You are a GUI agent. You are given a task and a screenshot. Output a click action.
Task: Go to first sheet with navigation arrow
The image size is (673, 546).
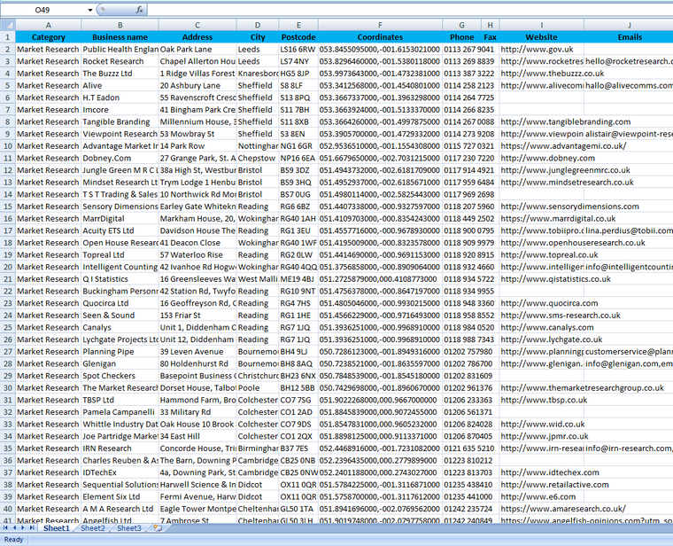tap(5, 527)
